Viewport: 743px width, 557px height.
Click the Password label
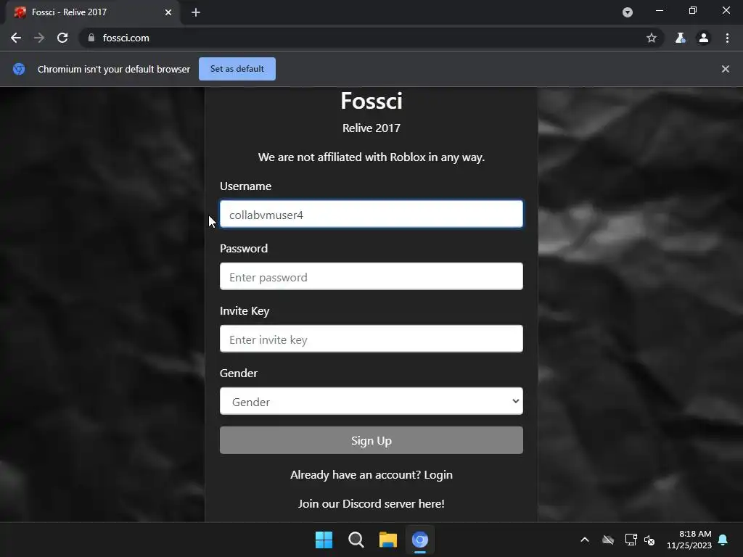(x=244, y=248)
